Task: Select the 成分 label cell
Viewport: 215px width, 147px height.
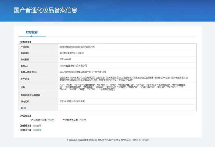Action: tap(38, 87)
